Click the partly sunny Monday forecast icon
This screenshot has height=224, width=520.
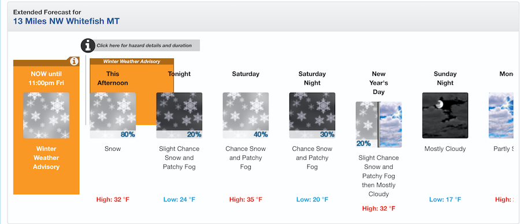[501, 115]
